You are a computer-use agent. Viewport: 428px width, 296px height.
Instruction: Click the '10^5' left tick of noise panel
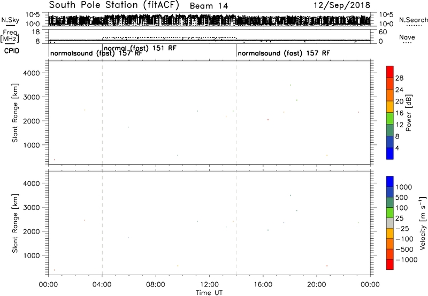[x=33, y=14]
